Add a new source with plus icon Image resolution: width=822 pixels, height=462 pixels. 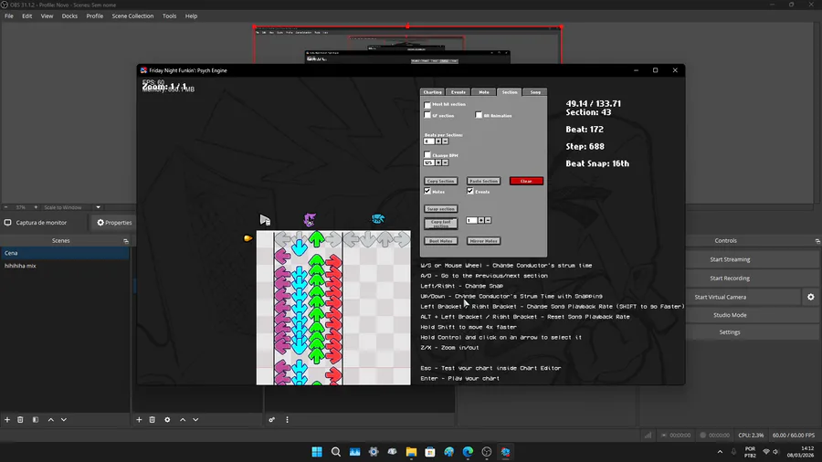[x=139, y=420]
